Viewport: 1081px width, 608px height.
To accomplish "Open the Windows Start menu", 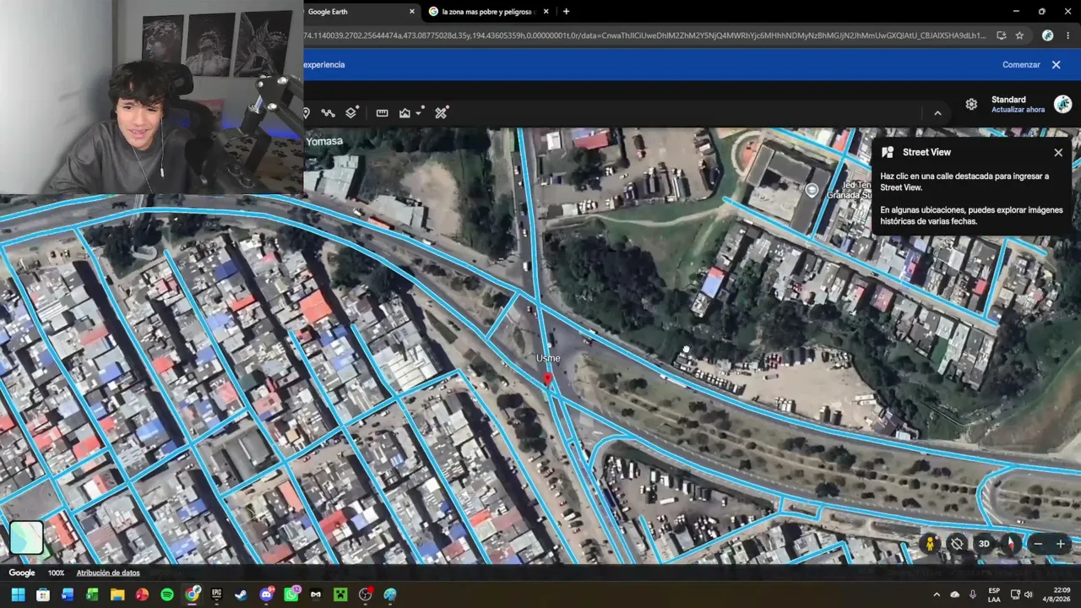I will [18, 594].
